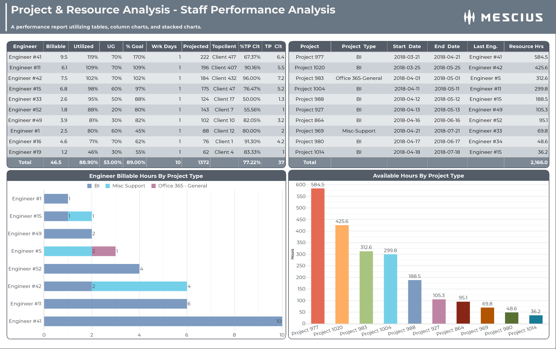Toggle the BI legend entry
556x349 pixels.
pos(93,186)
